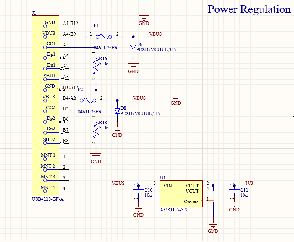
Task: Click the C11 capacitor symbol
Action: (x=234, y=191)
